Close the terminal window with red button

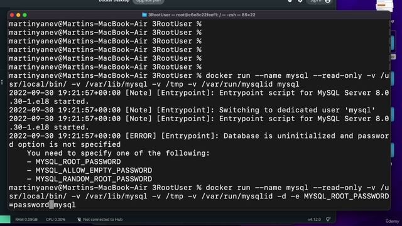pos(12,15)
